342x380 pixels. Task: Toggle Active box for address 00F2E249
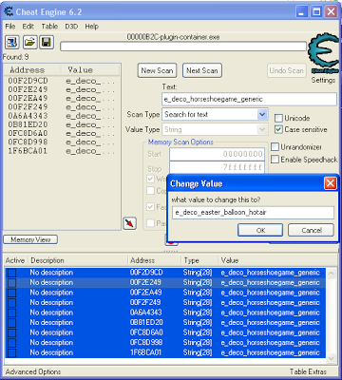pos(11,282)
